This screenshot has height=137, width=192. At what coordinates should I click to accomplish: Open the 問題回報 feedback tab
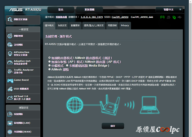[x=112, y=25]
